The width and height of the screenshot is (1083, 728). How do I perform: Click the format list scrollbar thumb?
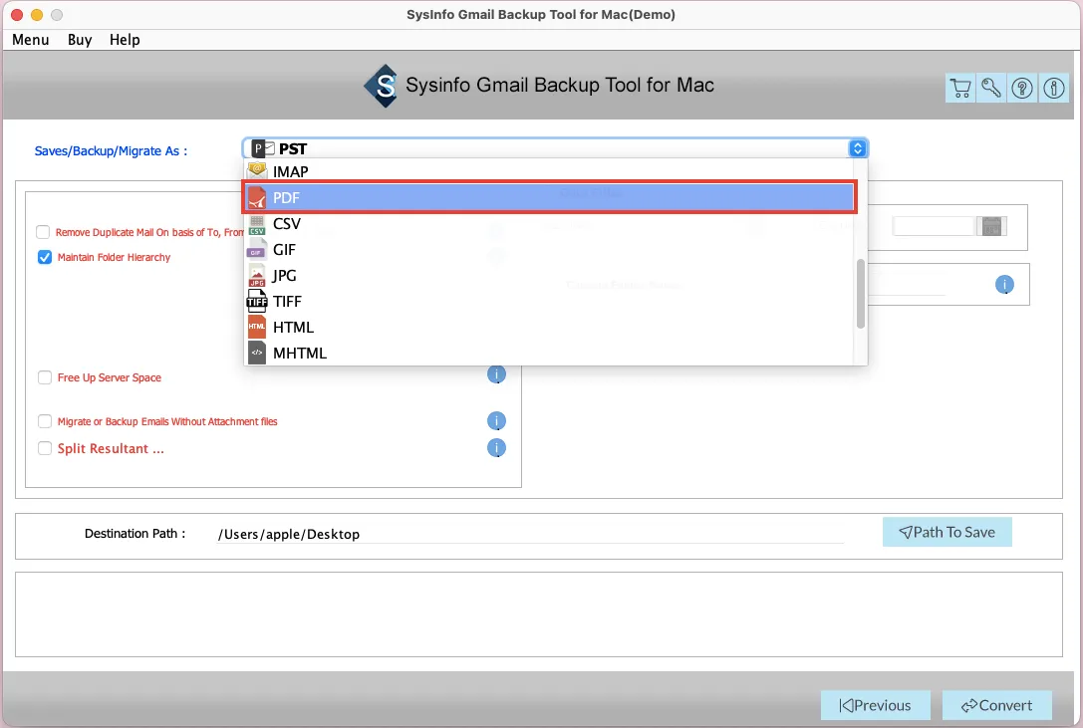pyautogui.click(x=861, y=294)
